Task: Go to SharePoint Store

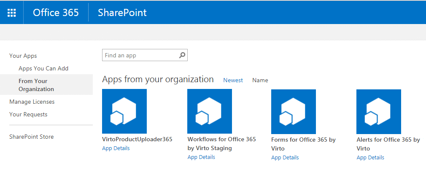Action: [x=32, y=137]
